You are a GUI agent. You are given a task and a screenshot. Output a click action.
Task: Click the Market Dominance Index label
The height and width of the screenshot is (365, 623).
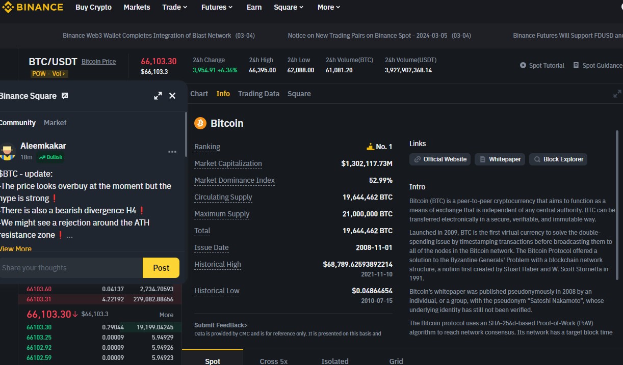pos(235,180)
